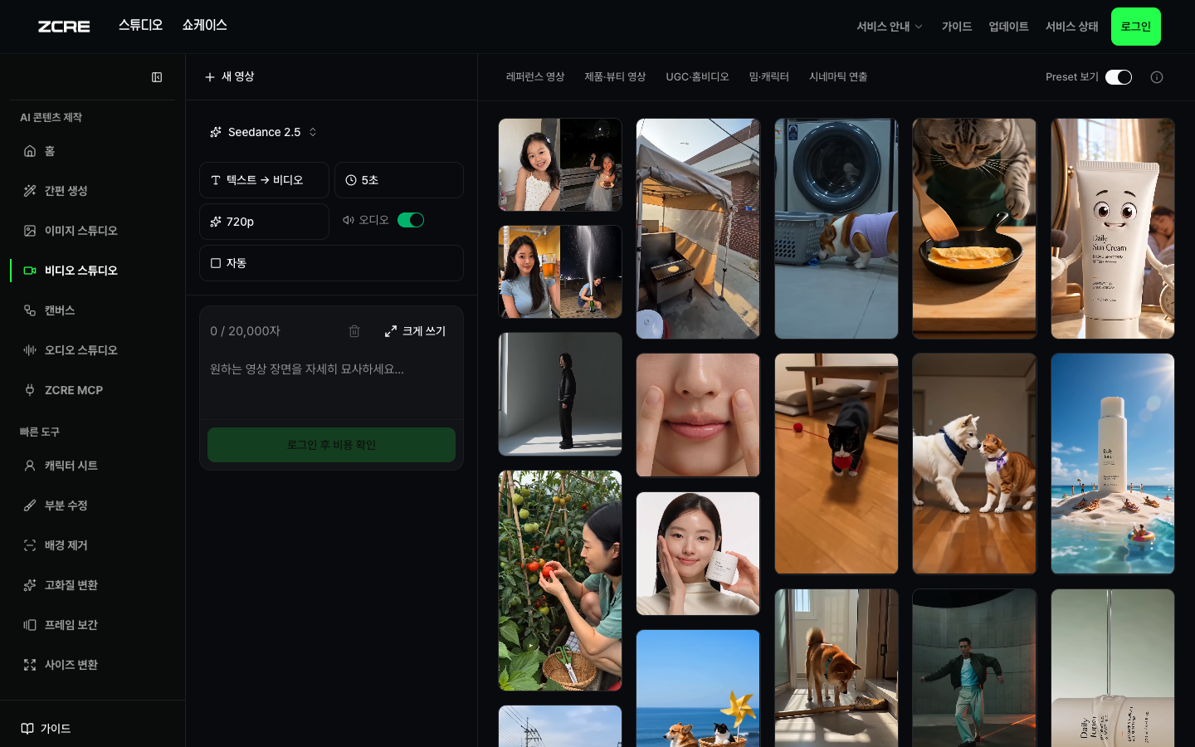The height and width of the screenshot is (747, 1195).
Task: Click the person icon for 캐릭터 시트
Action: pyautogui.click(x=30, y=466)
